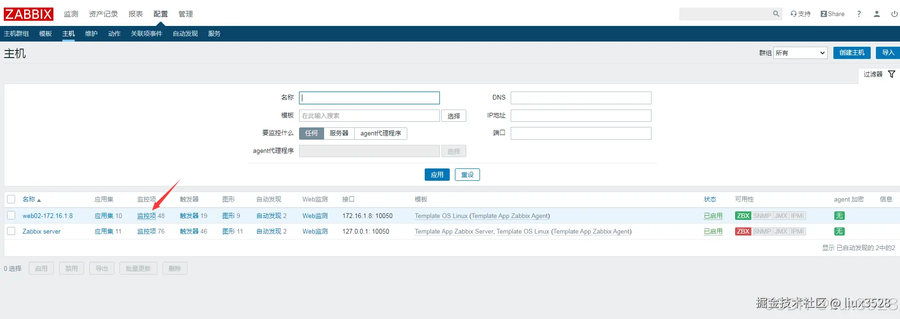Open the Share link
The width and height of the screenshot is (900, 319).
832,14
